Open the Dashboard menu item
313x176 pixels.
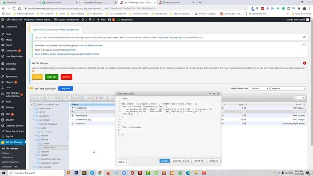coord(11,27)
